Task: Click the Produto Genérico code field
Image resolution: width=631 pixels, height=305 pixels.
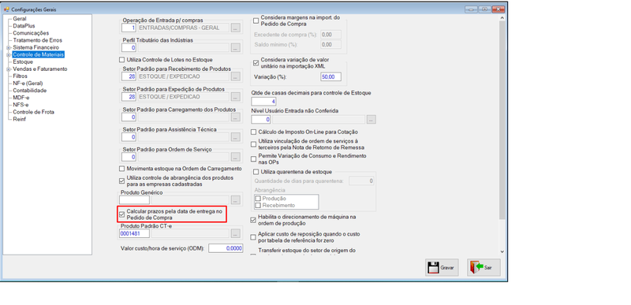Action: point(134,199)
